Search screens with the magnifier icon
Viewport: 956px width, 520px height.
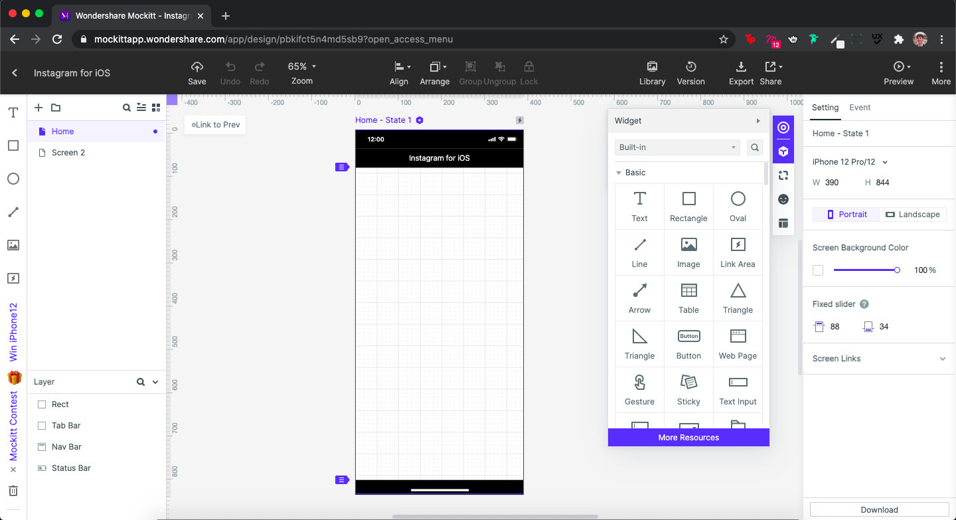127,108
